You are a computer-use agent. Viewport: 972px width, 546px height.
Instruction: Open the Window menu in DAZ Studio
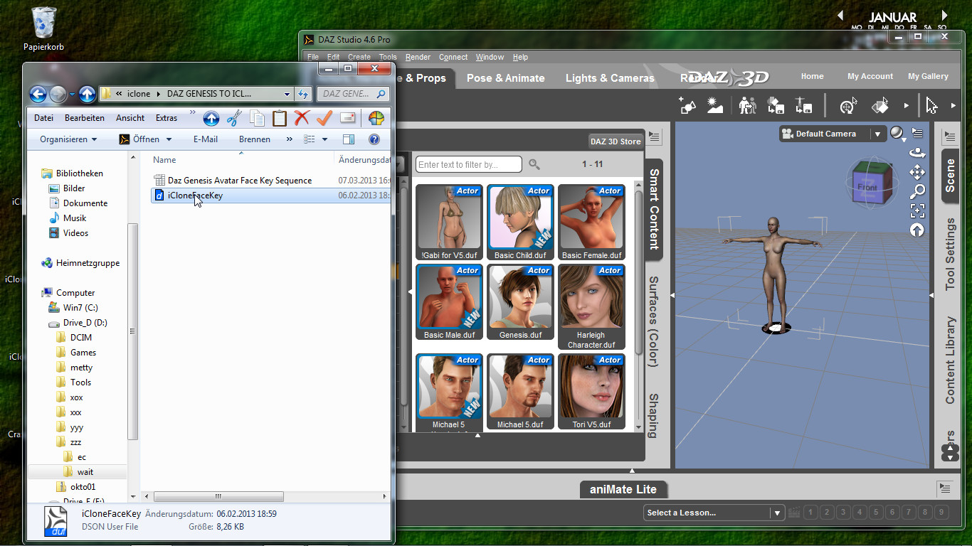tap(490, 57)
